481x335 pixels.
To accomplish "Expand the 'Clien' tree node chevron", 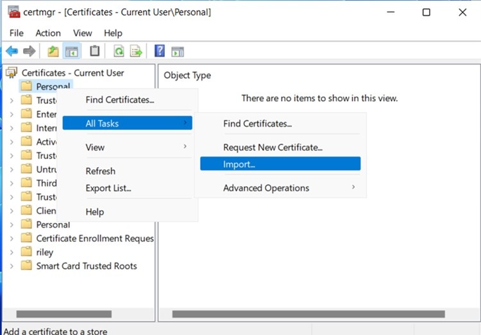I will 12,211.
